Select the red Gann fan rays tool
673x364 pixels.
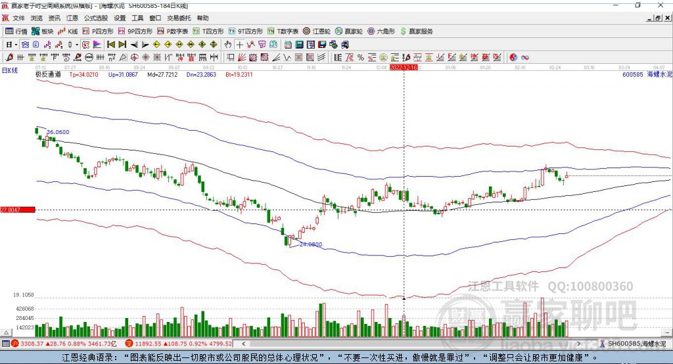242,58
